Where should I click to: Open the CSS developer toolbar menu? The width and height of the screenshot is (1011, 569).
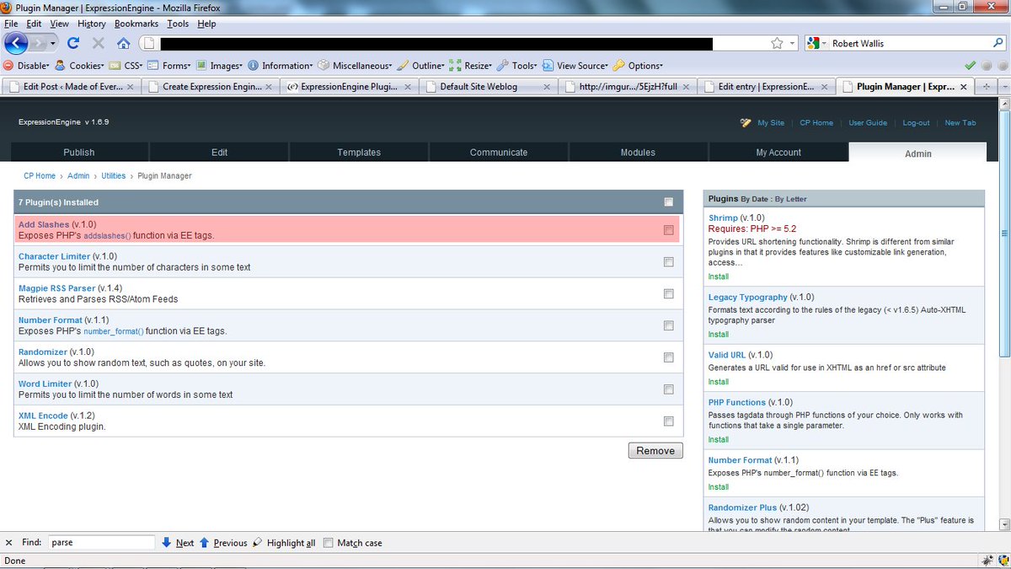click(x=126, y=65)
